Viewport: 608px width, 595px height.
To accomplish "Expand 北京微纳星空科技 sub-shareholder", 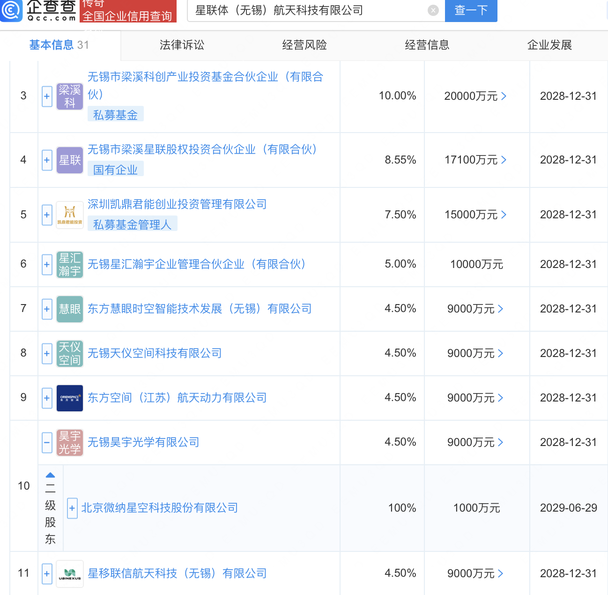I will point(72,508).
